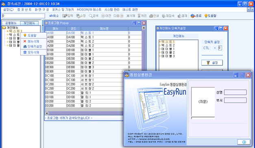Click the 부서 input field
Screen dimensions: 255x148
coord(235,100)
